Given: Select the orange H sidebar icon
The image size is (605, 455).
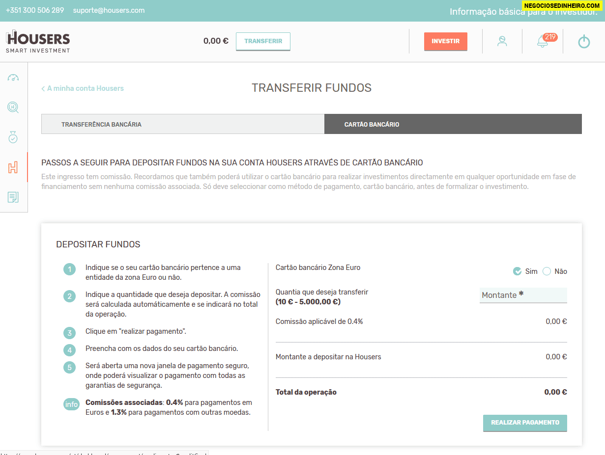Looking at the screenshot, I should point(13,167).
